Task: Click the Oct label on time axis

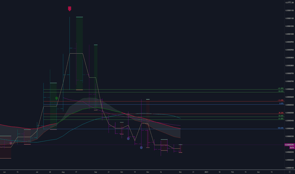Action: tap(122, 172)
